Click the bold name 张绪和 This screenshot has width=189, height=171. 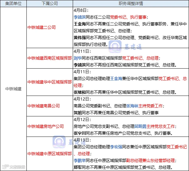[80, 92]
